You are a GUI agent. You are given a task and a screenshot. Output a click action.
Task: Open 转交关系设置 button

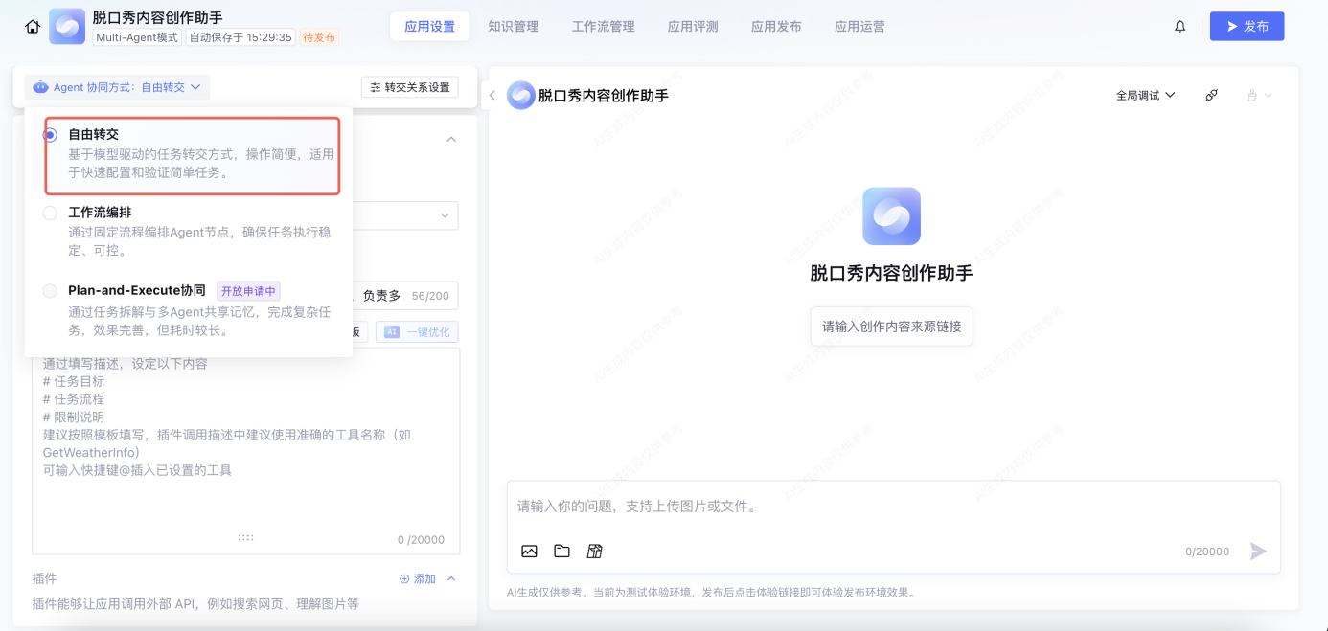pyautogui.click(x=409, y=87)
